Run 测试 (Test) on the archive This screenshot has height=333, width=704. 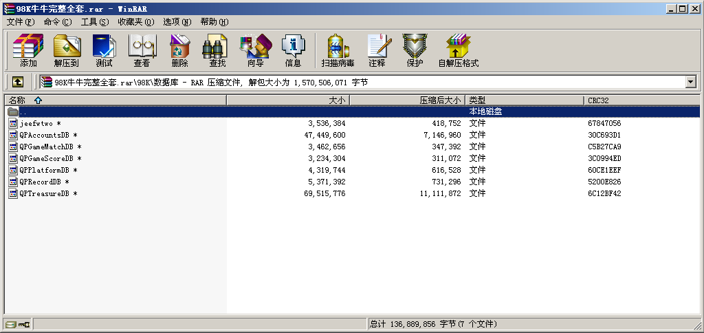(x=104, y=50)
